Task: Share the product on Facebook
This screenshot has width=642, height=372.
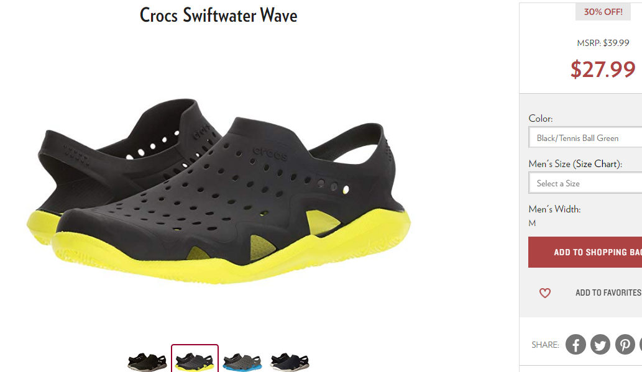Action: [x=576, y=345]
